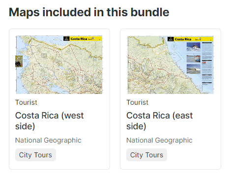Viewport: 228px width, 178px height.
Task: Open the Costa Rica east side map thumbnail
Action: (x=171, y=65)
